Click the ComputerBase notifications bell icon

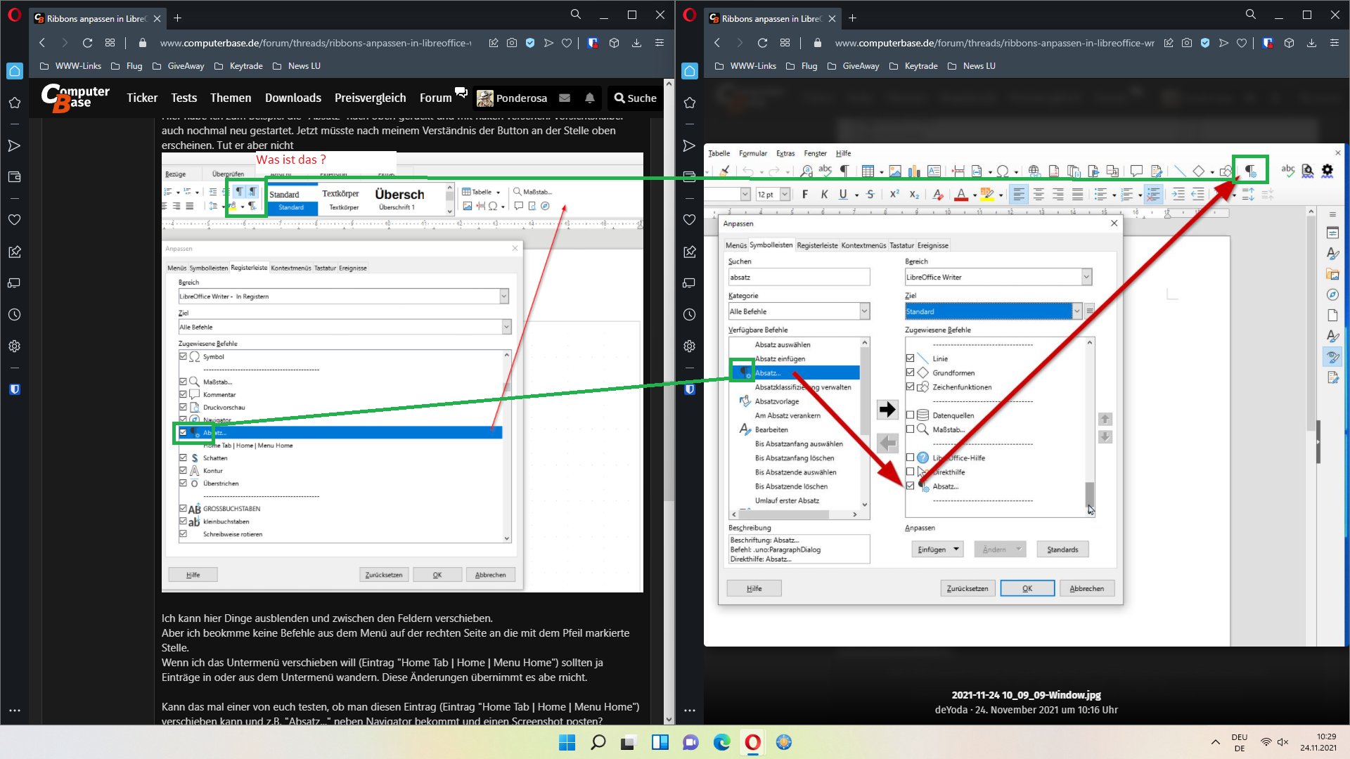[x=589, y=98]
